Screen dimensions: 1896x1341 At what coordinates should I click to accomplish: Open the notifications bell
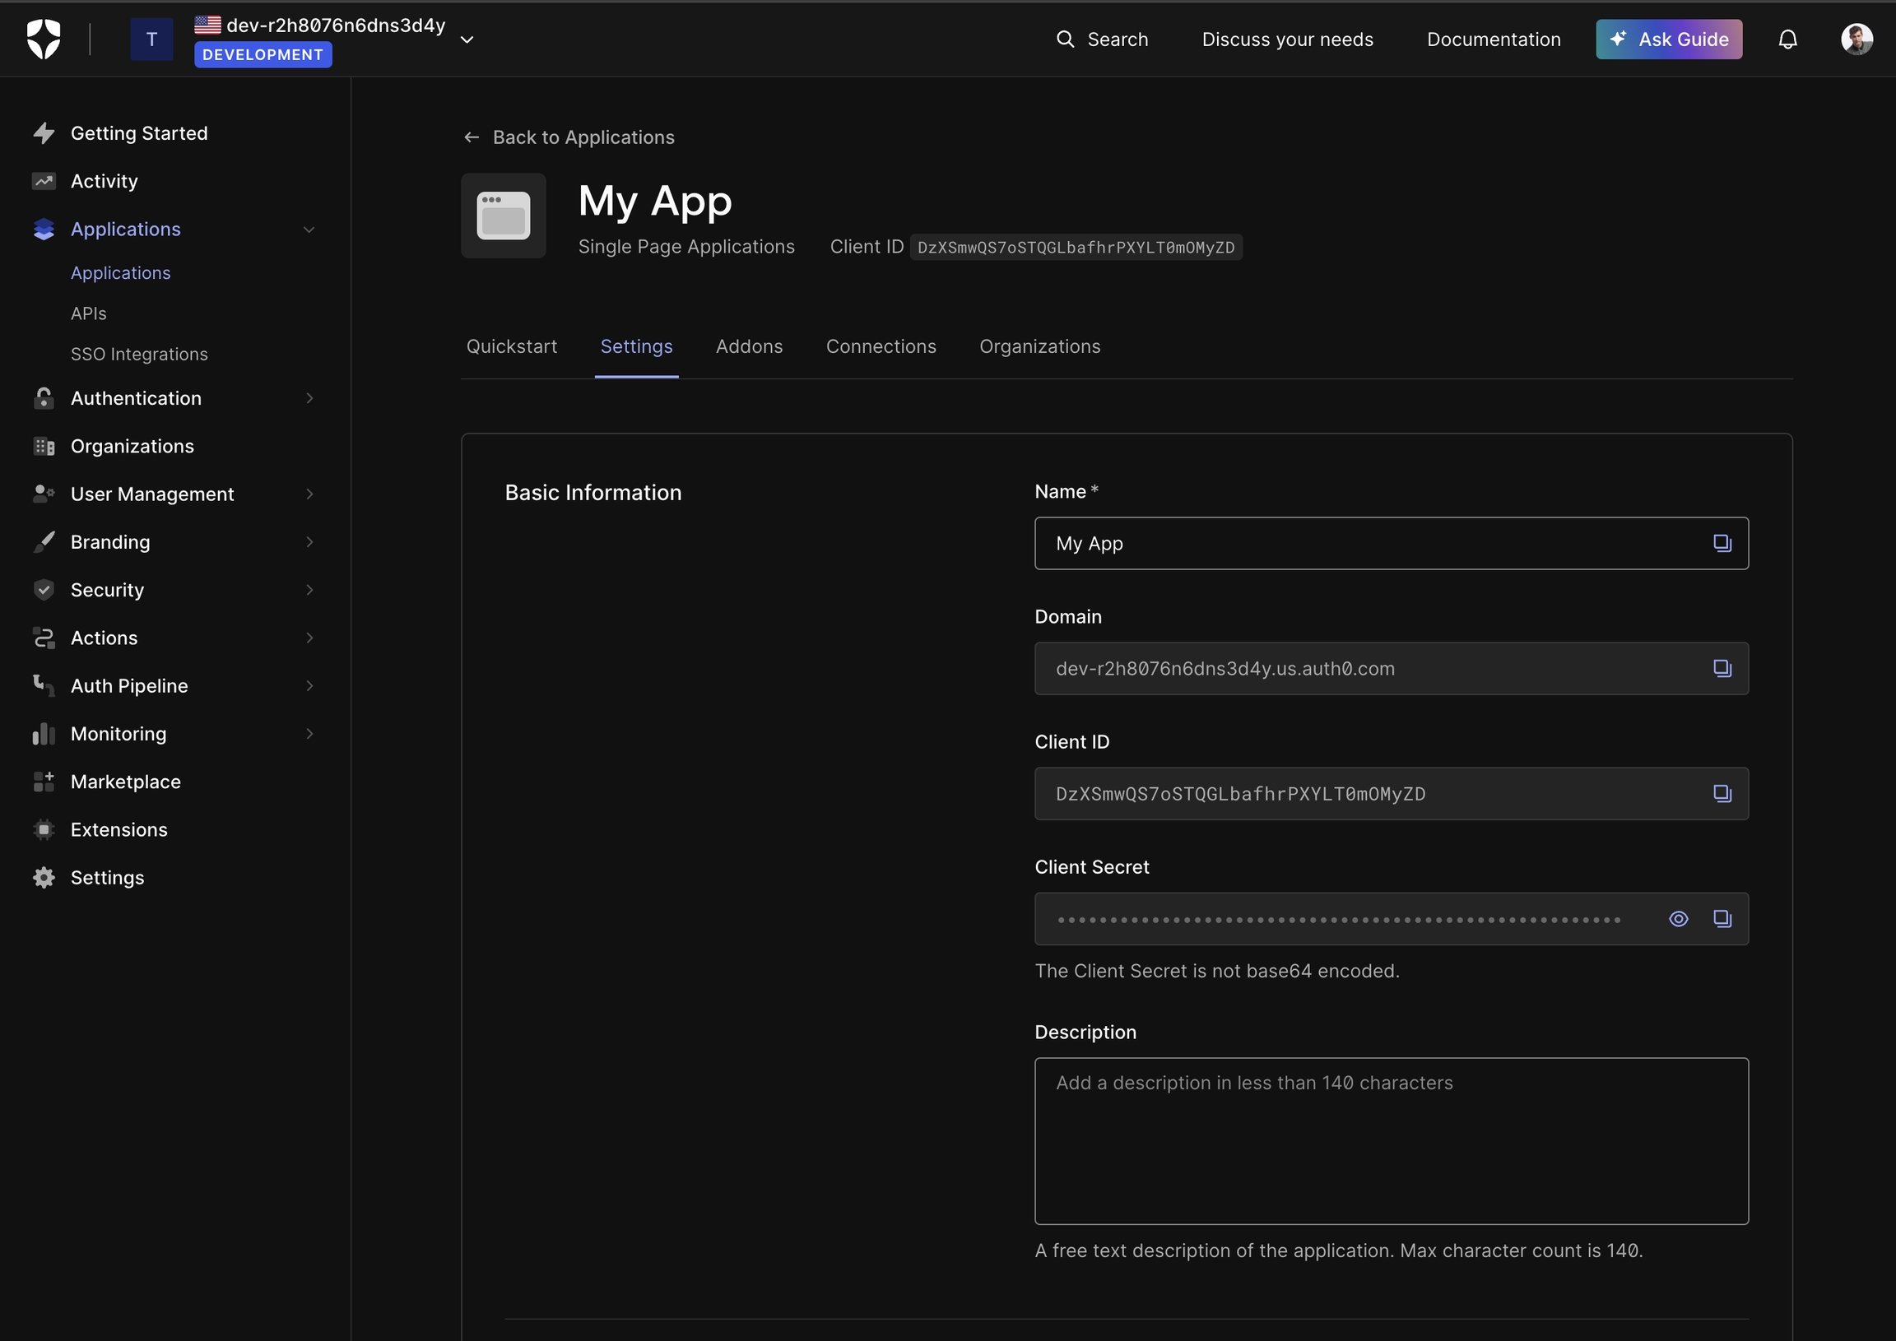(x=1787, y=39)
